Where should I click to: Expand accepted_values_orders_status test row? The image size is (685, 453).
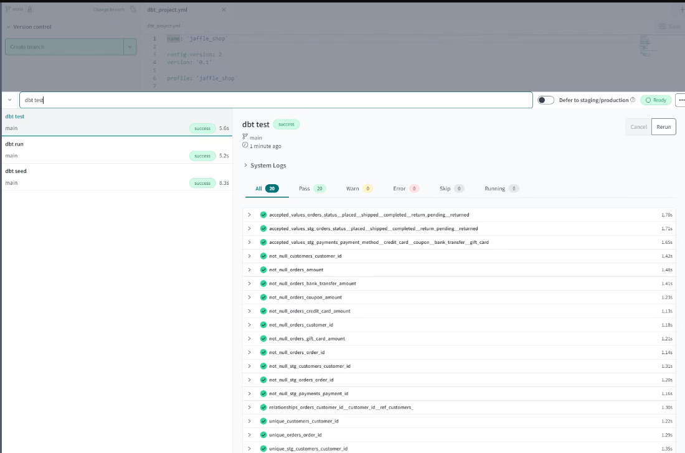250,215
